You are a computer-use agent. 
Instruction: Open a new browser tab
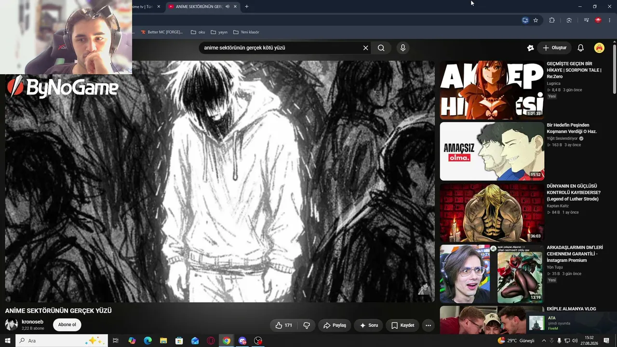247,7
